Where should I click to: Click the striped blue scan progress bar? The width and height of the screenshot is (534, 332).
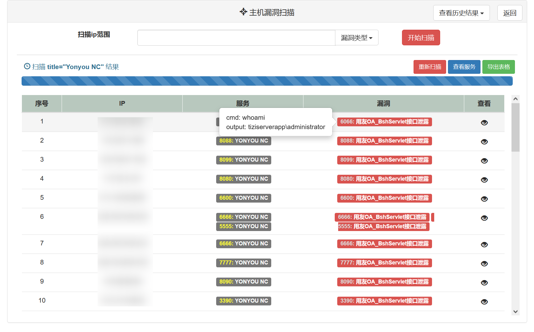tap(267, 81)
